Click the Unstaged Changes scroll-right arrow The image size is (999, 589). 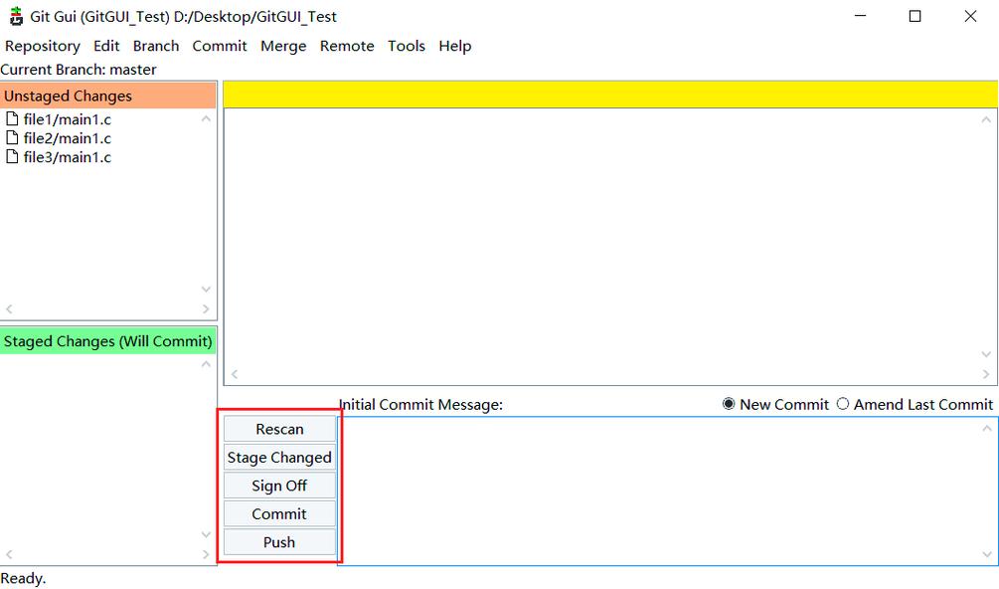206,309
